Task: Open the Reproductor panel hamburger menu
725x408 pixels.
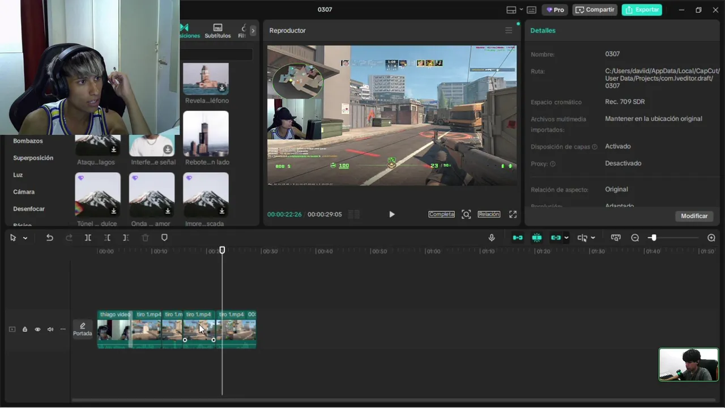Action: (508, 31)
